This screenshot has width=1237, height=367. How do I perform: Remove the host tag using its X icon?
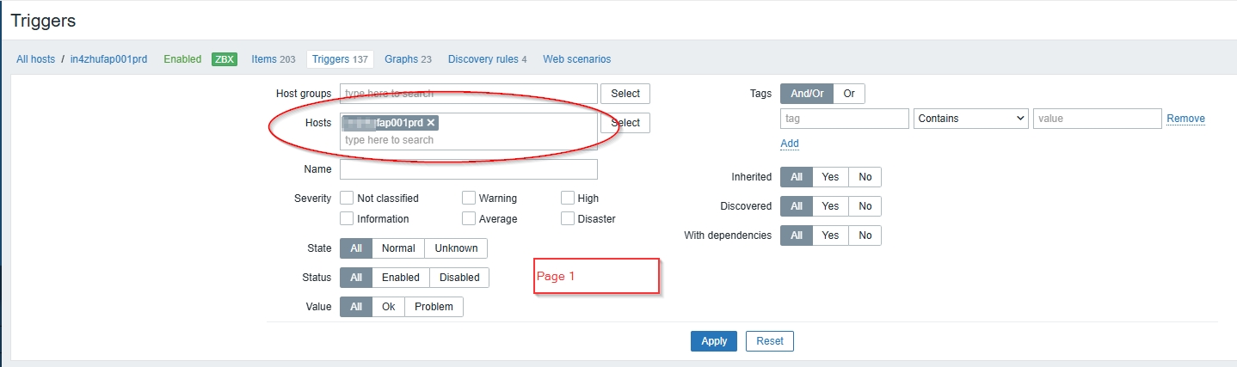pyautogui.click(x=431, y=123)
